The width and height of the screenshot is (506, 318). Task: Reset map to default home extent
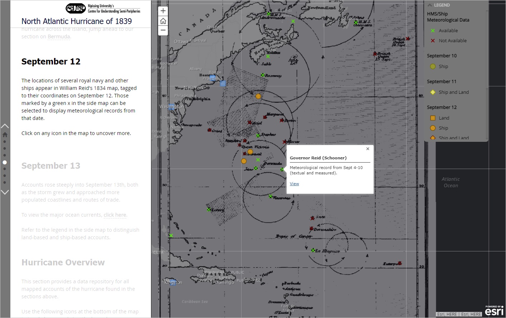click(163, 21)
